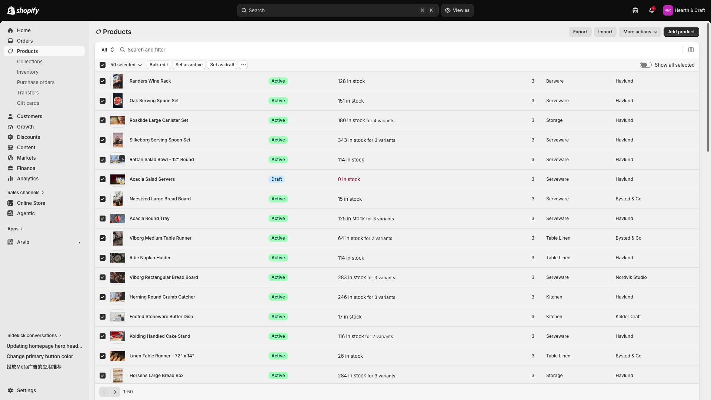Enable the Show all selected toggle
This screenshot has height=400, width=711.
pos(646,65)
